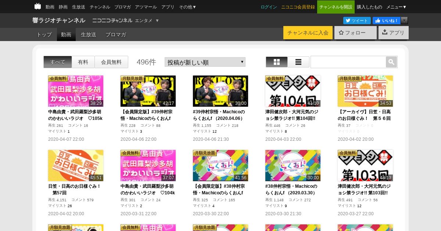Image resolution: width=441 pixels, height=231 pixels.
Task: Select the 有料 filter
Action: [x=83, y=62]
